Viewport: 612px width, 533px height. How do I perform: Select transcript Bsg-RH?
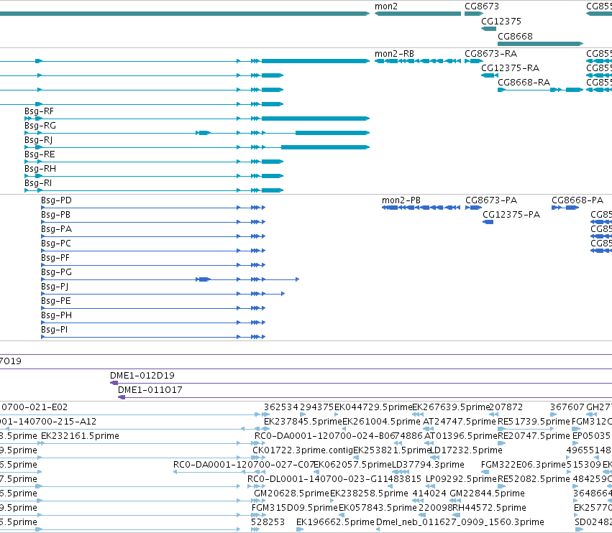pyautogui.click(x=40, y=169)
